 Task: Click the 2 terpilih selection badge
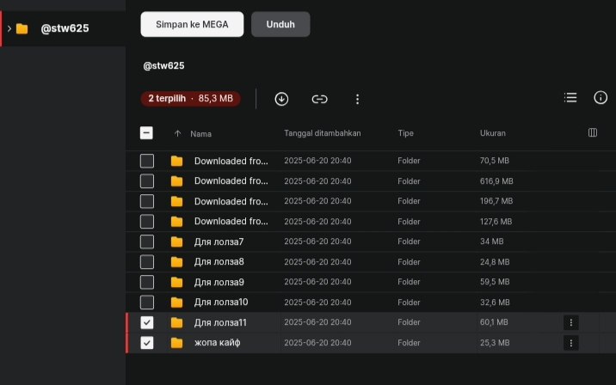(x=190, y=99)
